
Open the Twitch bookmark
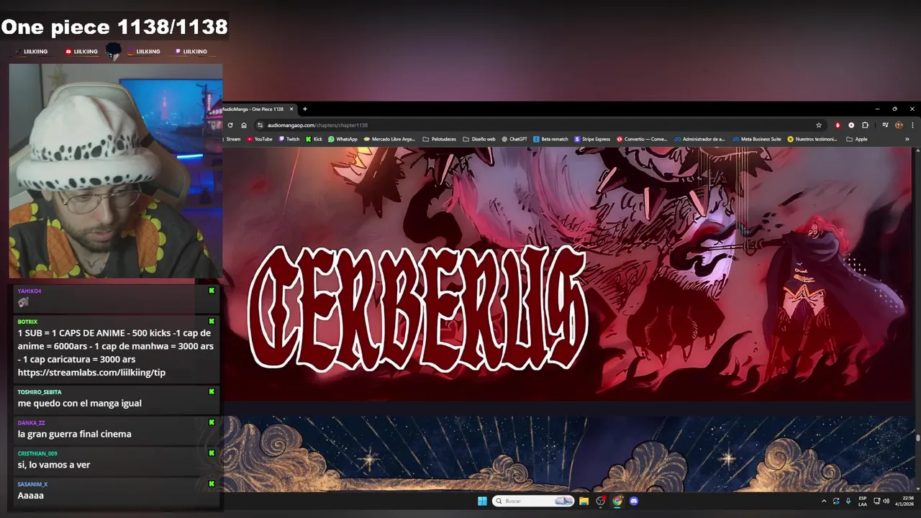[x=289, y=139]
